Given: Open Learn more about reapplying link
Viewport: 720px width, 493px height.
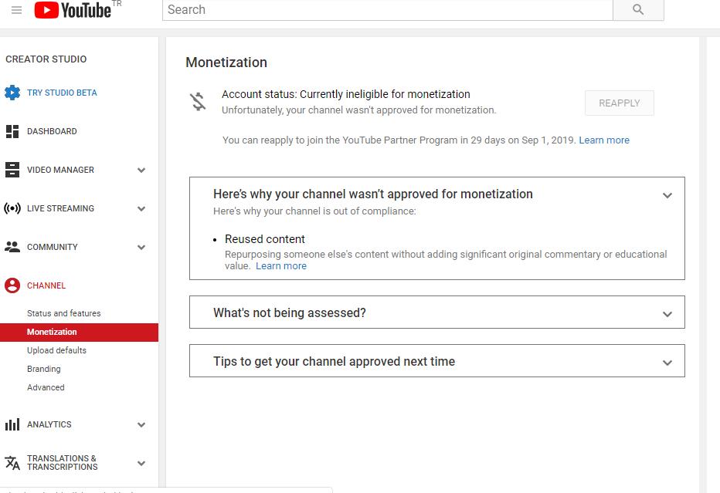Looking at the screenshot, I should click(x=604, y=140).
